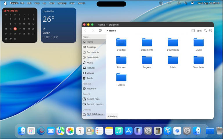Screen dimensions: 223x139
Task: Open the Desktop folder in the file view
Action: 121,45
